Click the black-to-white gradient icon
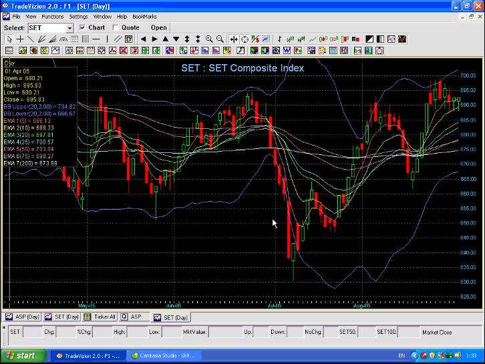The width and height of the screenshot is (485, 364). click(380, 39)
